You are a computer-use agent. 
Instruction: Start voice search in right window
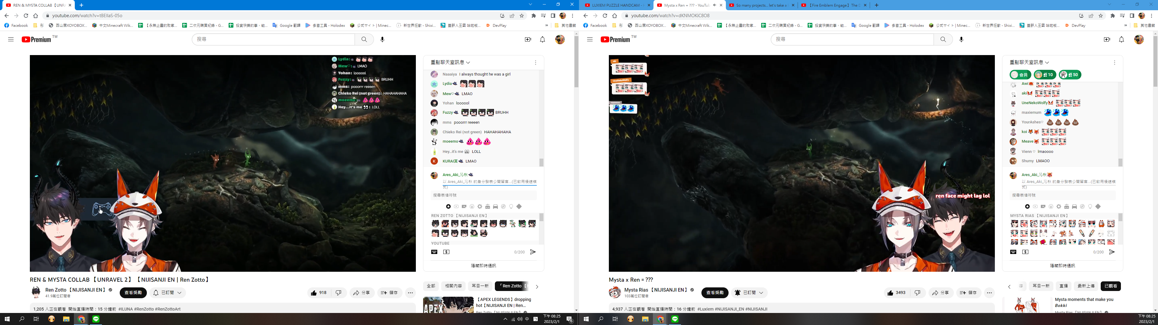point(962,39)
